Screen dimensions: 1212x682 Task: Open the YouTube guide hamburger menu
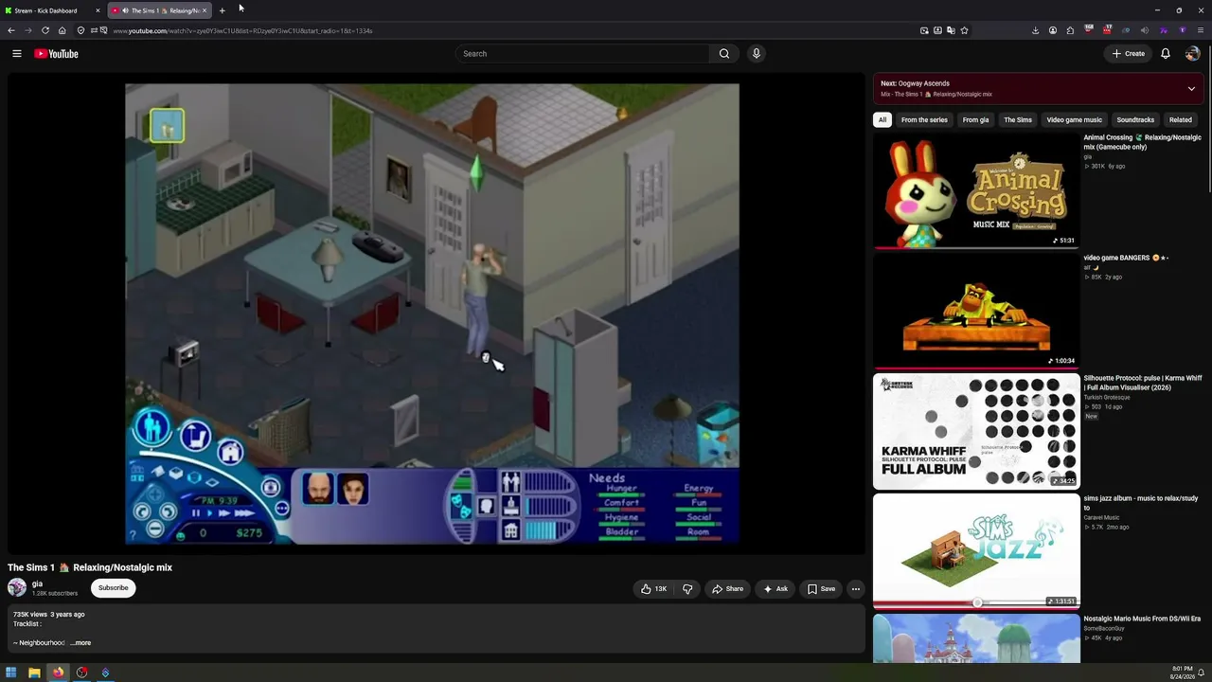click(17, 54)
